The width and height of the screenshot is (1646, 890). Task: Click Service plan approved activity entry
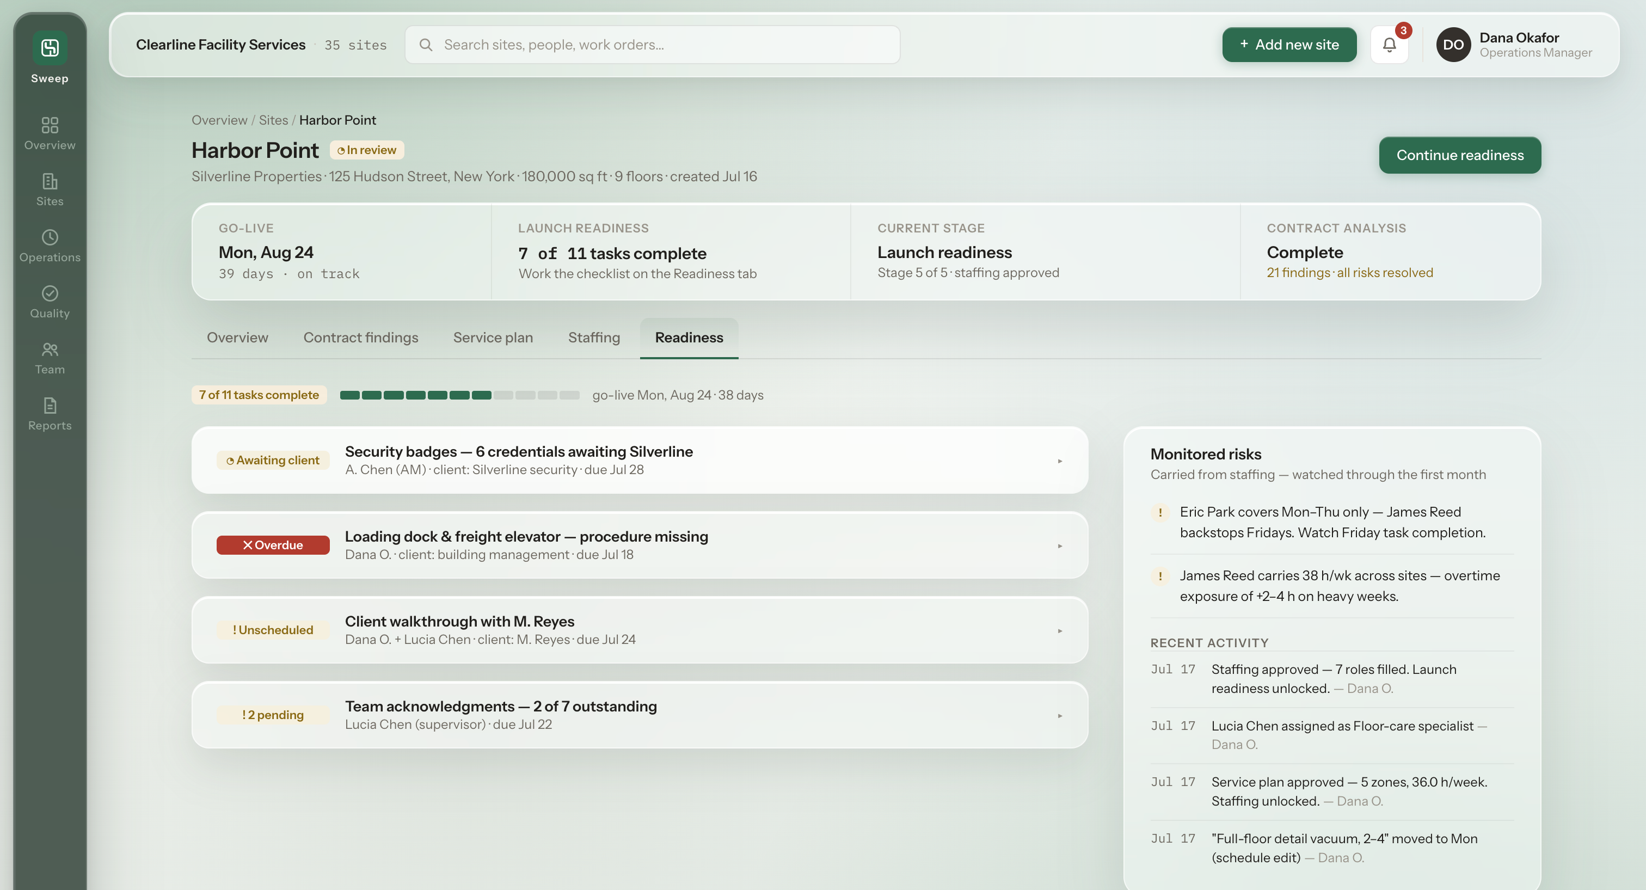click(x=1331, y=791)
